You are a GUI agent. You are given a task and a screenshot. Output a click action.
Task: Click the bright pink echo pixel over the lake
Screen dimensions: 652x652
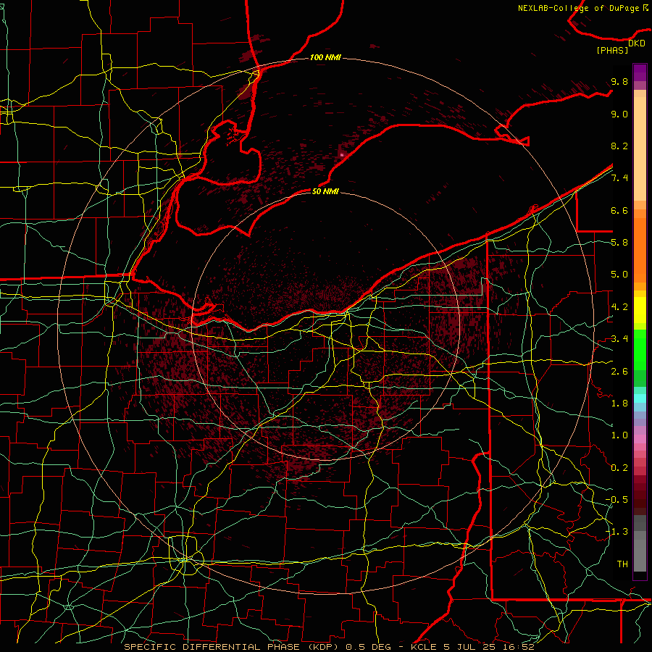coord(342,155)
